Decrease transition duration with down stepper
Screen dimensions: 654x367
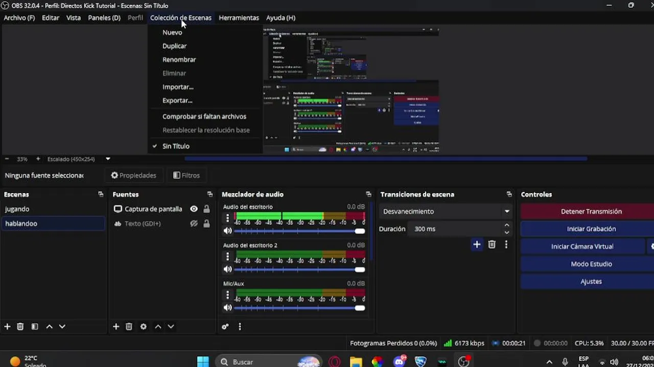click(x=507, y=232)
